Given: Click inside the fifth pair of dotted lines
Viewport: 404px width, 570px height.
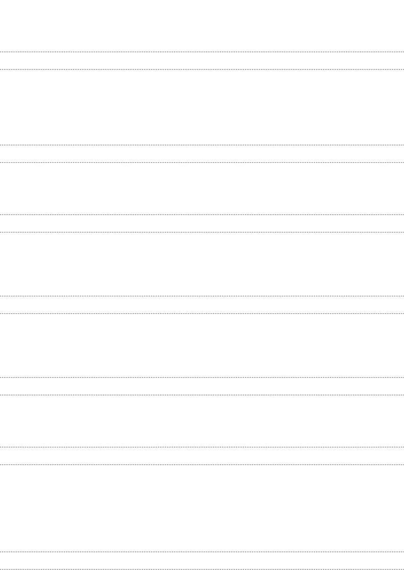Looking at the screenshot, I should tap(202, 386).
